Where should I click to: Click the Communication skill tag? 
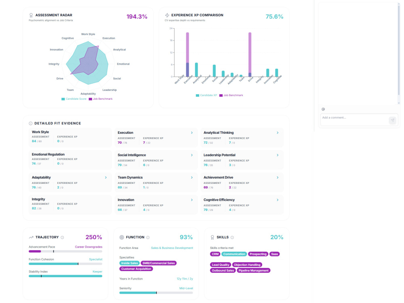[234, 254]
